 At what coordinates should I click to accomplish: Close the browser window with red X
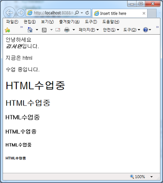tap(153, 4)
